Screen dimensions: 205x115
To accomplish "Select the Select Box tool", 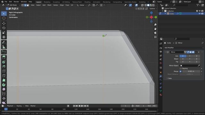I will pyautogui.click(x=4, y=13).
